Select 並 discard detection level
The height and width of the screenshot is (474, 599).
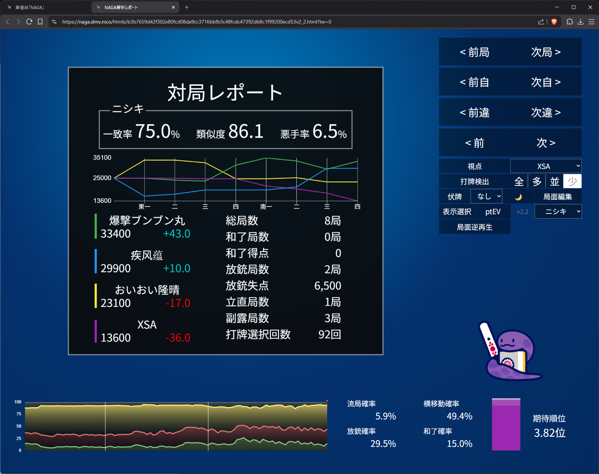(554, 181)
